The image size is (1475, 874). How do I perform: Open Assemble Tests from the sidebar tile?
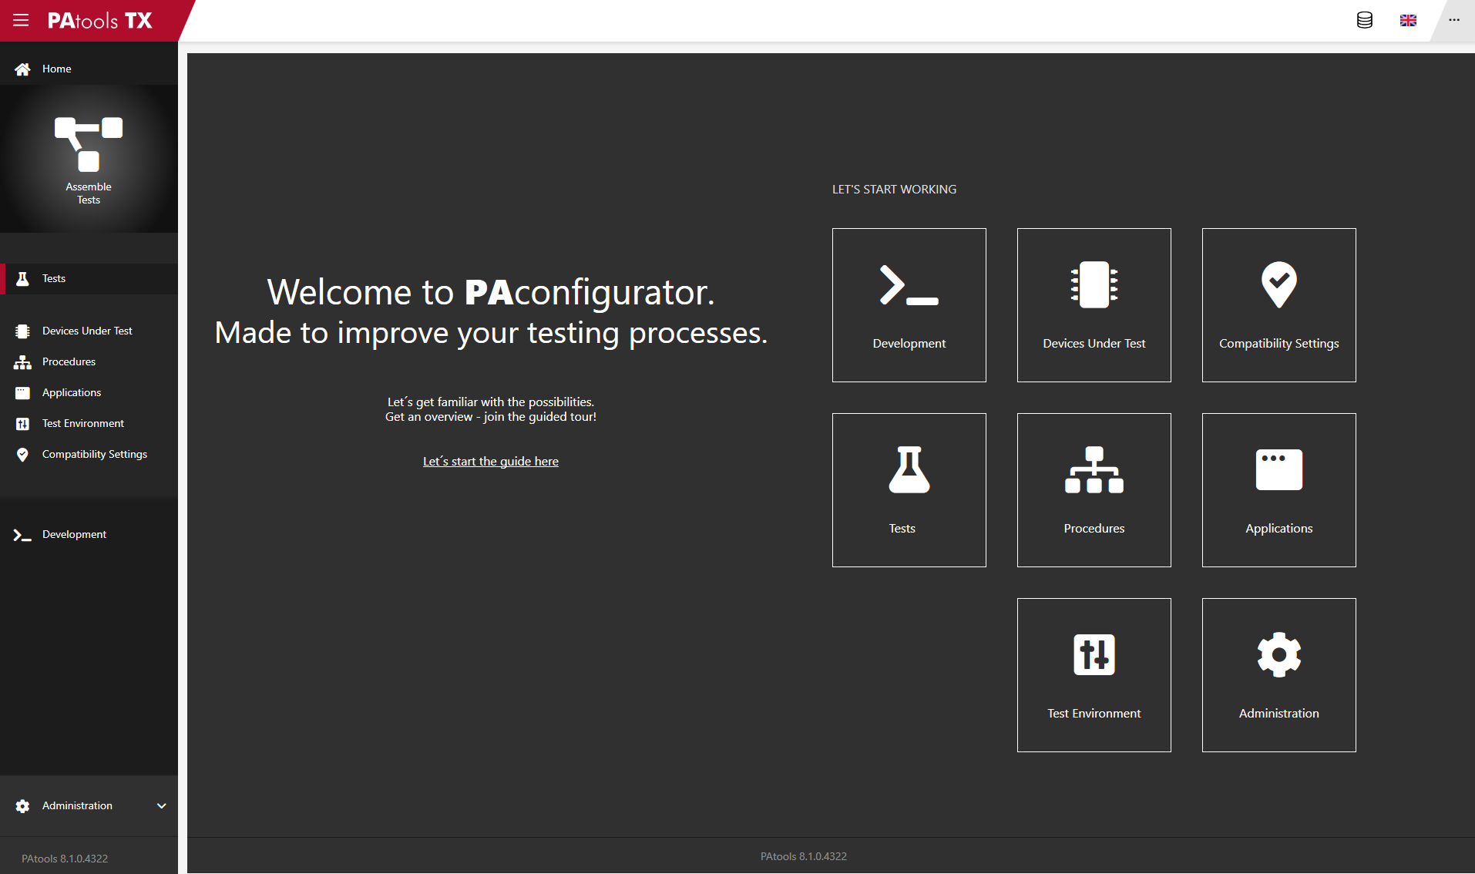[89, 160]
